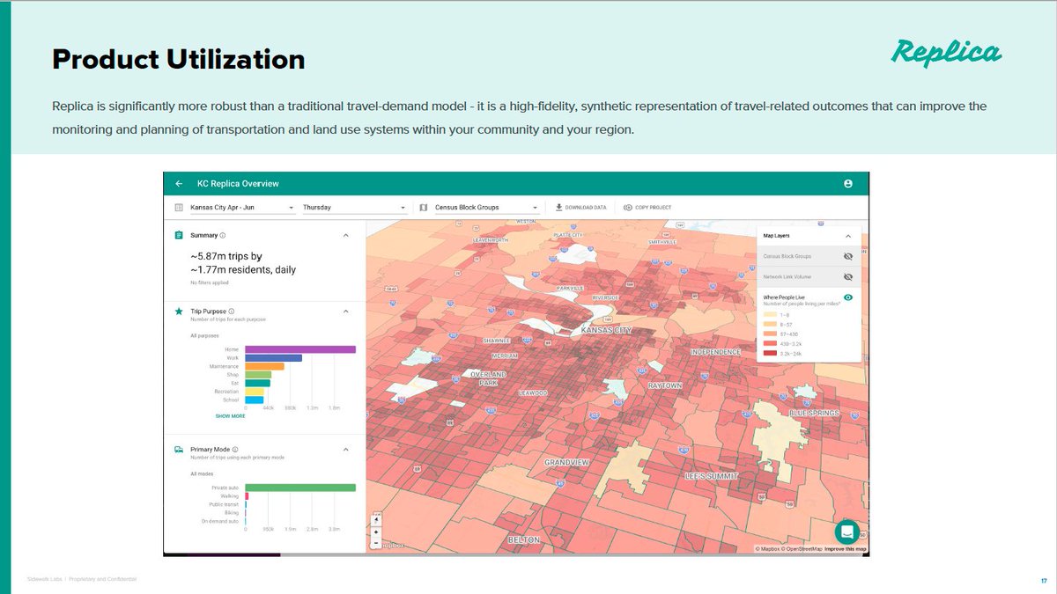Select the Work blue bar in Trip Purpose

273,358
